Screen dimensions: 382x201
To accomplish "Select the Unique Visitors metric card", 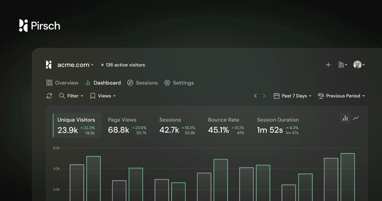I will 76,125.
